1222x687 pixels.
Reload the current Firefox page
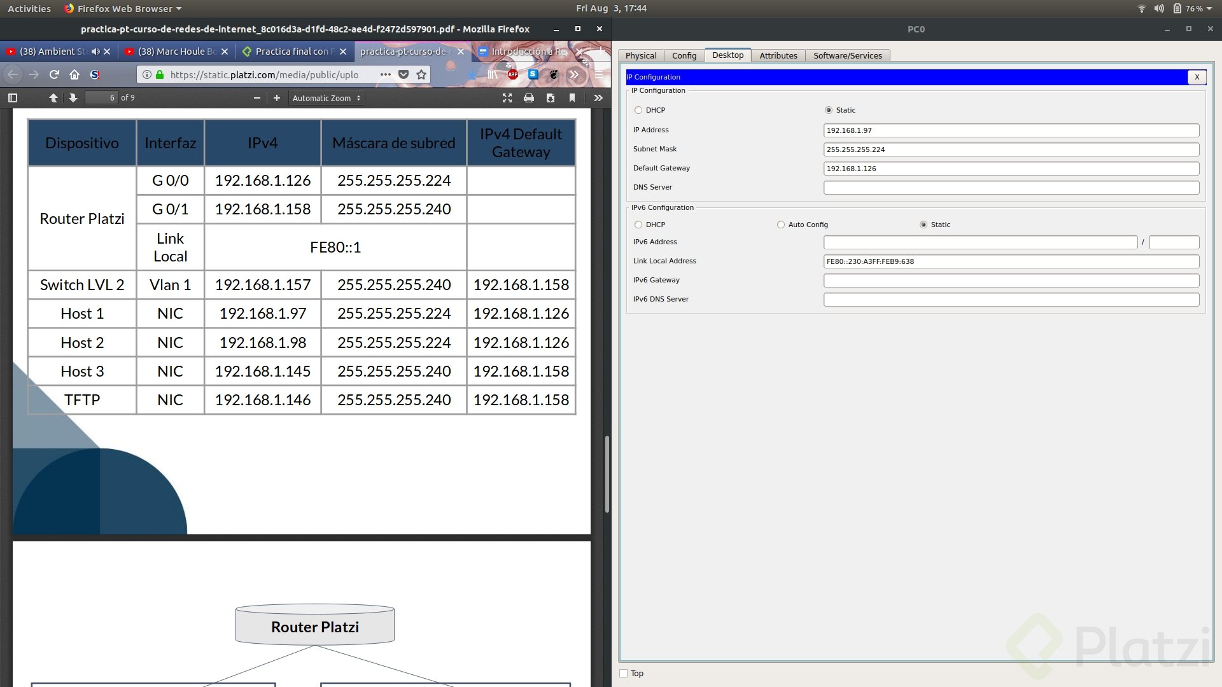(x=54, y=74)
